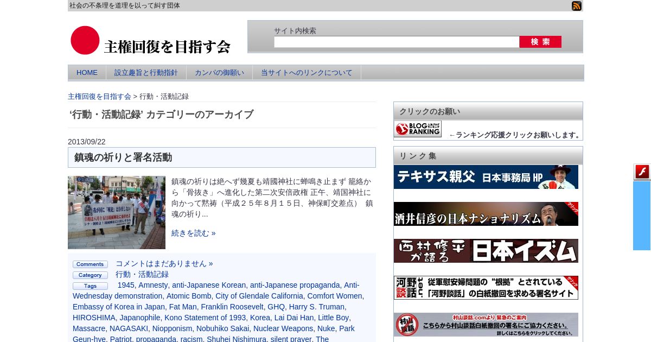Select the Massacre tag
Viewport: 651px width, 342px height.
(89, 328)
